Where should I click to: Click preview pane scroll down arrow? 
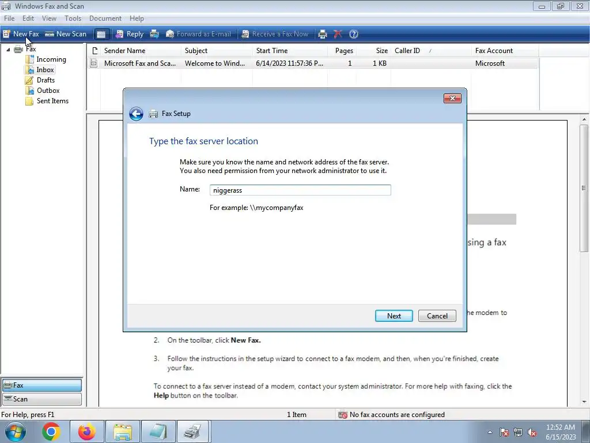click(x=584, y=402)
